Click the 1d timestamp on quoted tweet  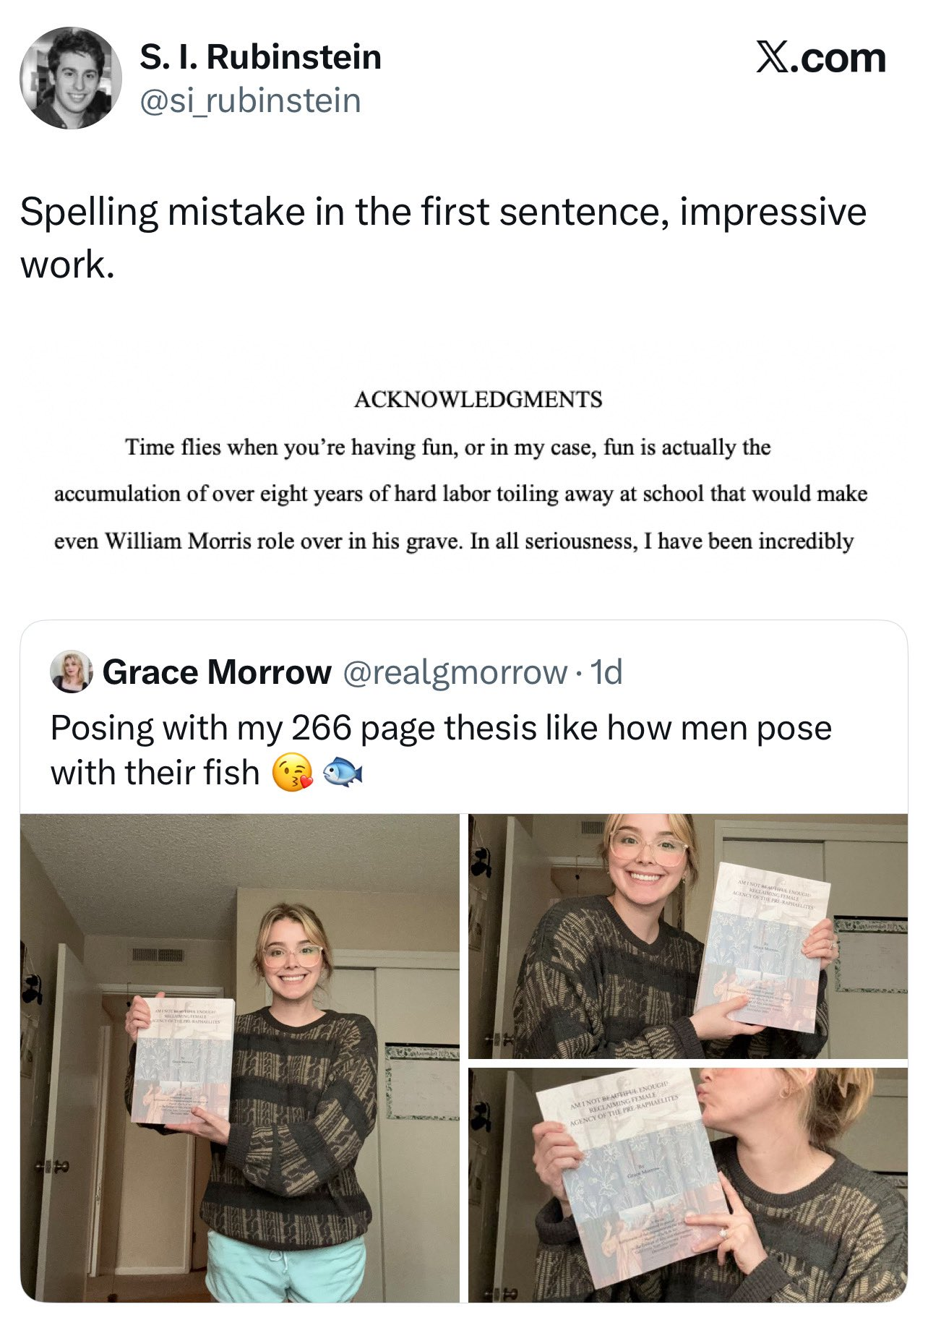tap(606, 672)
